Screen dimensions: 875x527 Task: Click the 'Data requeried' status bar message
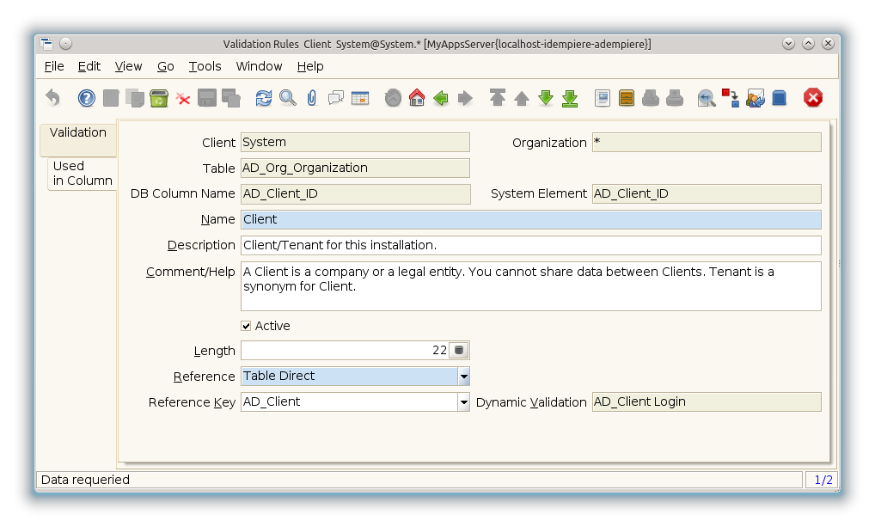pyautogui.click(x=85, y=480)
